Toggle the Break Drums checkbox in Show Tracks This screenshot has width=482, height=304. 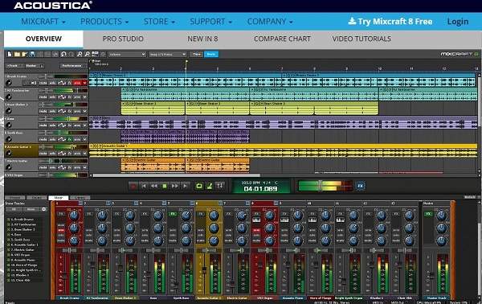9,220
